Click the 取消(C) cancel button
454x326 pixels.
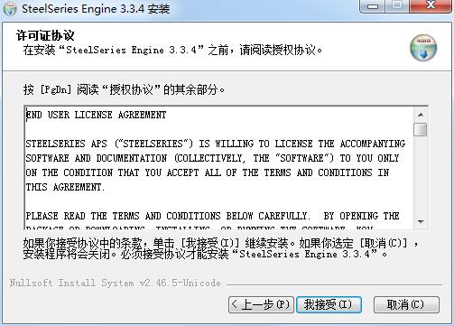[x=406, y=304]
